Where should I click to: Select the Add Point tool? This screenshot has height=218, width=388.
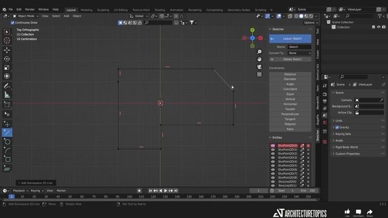[7, 124]
